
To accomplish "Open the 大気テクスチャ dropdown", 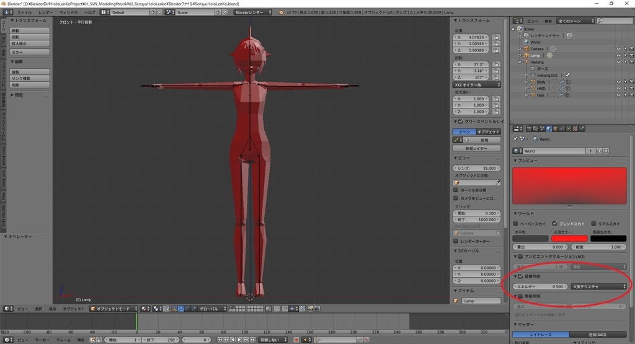I will click(x=599, y=286).
